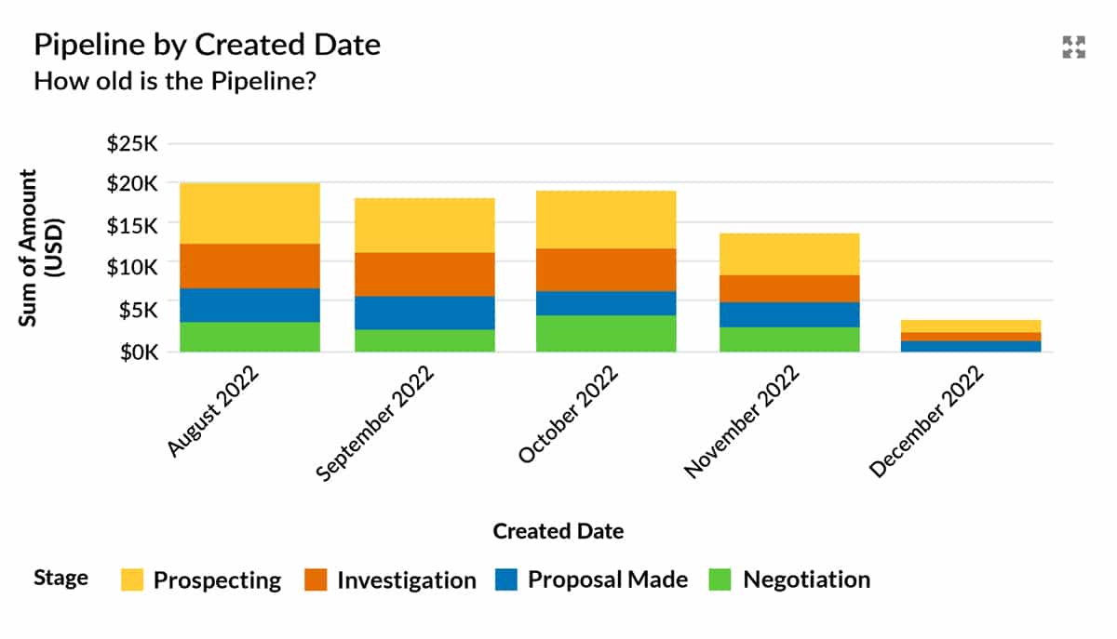This screenshot has height=639, width=1117.
Task: Click the expand chart fullscreen icon
Action: pyautogui.click(x=1074, y=47)
